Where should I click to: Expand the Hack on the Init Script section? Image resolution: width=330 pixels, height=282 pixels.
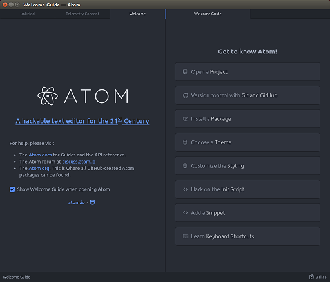click(247, 189)
